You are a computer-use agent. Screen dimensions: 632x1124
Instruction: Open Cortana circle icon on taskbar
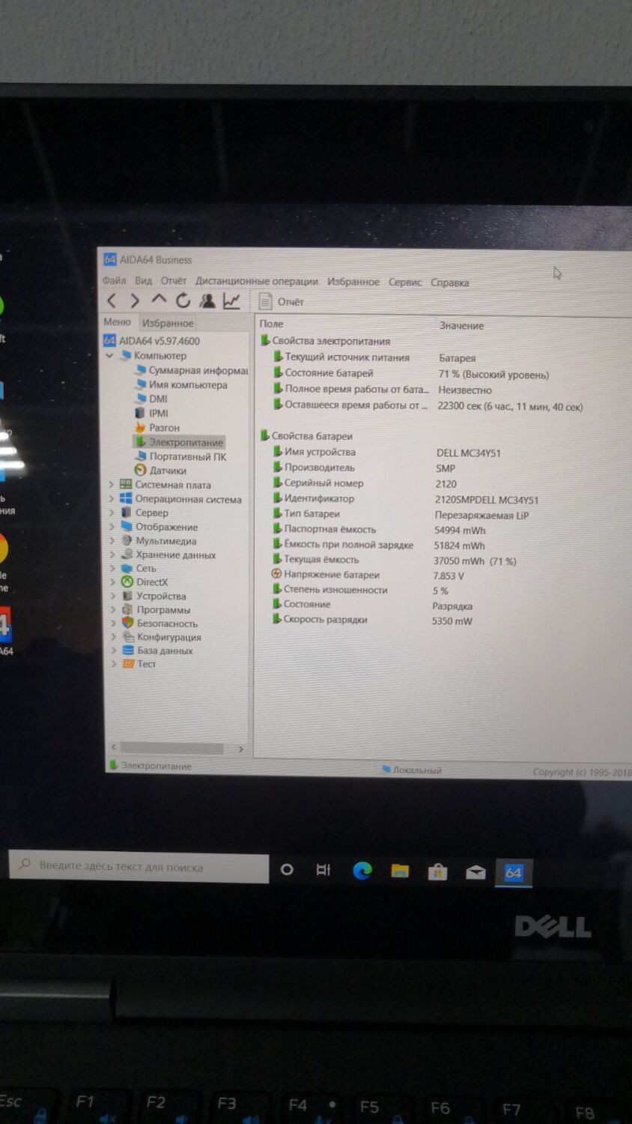coord(287,869)
